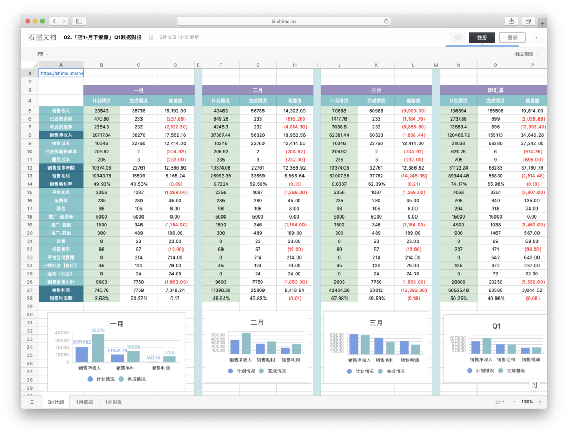
Task: Click the 登录 button
Action: point(512,37)
